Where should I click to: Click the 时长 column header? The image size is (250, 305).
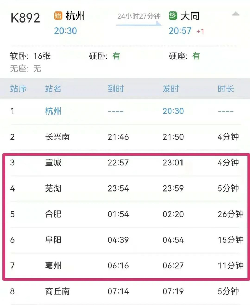226,89
